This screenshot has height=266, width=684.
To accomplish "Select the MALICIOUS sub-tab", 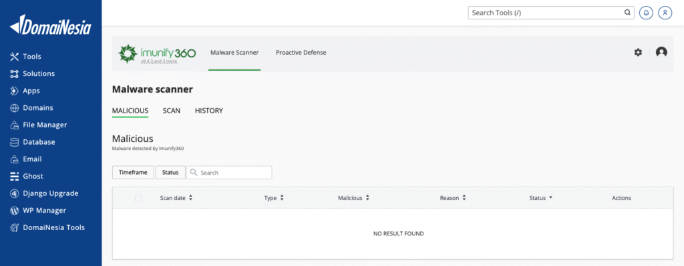I will click(130, 111).
